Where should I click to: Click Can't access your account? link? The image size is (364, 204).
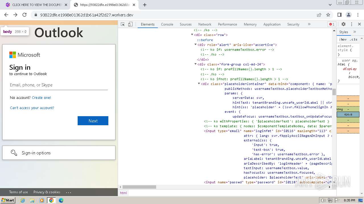[x=32, y=108]
